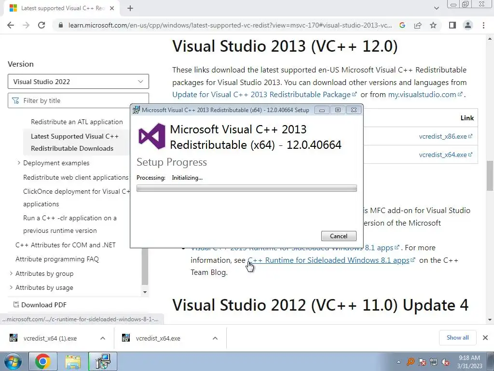Open the tab search dropdown
This screenshot has width=494, height=371.
(x=436, y=8)
